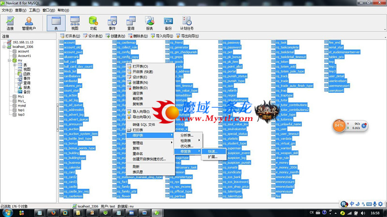The image size is (387, 217).
Task: Collapse the localhost_3306 connection tree node
Action: point(3,47)
